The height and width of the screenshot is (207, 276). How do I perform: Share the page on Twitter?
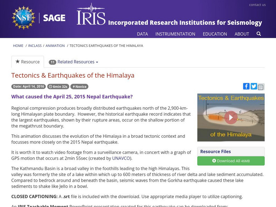[253, 86]
